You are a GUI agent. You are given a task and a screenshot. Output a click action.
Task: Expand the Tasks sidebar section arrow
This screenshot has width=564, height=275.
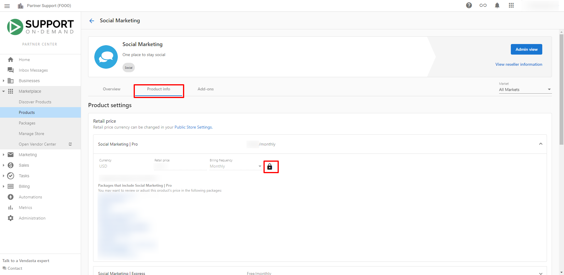[x=3, y=176]
